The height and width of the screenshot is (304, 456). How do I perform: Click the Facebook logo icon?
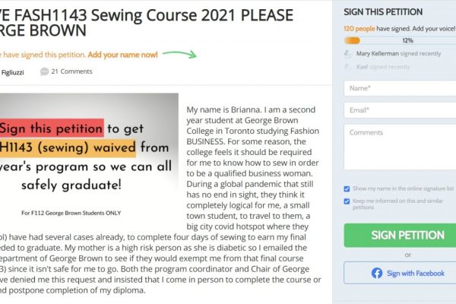376,273
